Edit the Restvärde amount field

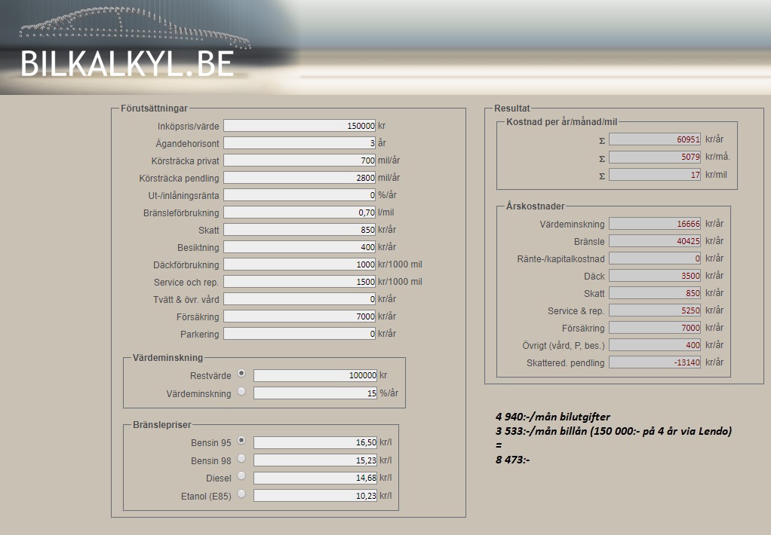(x=315, y=375)
